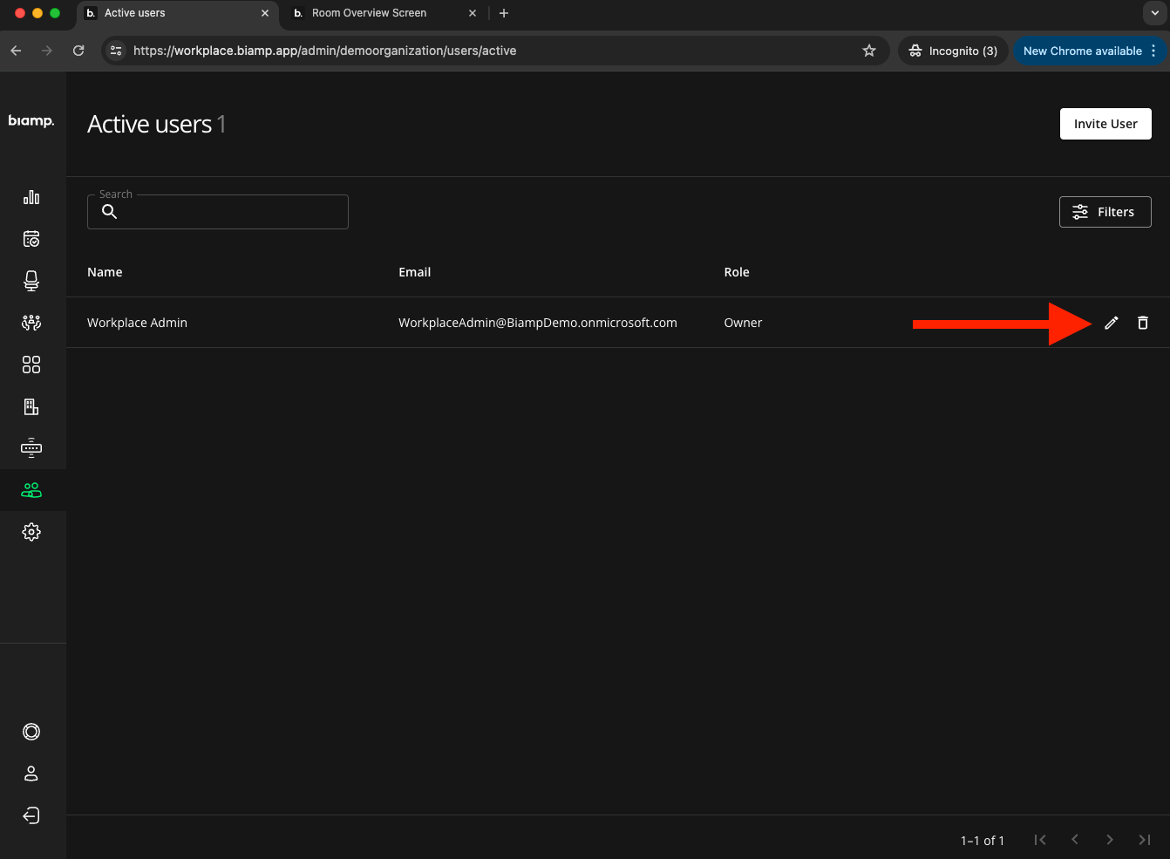Open the buildings sidebar icon

pos(31,406)
